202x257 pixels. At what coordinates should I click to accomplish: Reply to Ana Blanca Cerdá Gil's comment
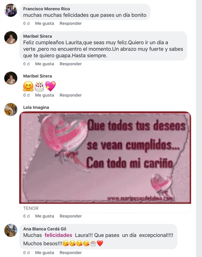71,252
